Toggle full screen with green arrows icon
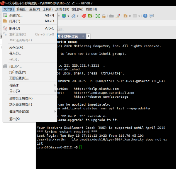This screenshot has height=169, width=176. tap(98, 16)
